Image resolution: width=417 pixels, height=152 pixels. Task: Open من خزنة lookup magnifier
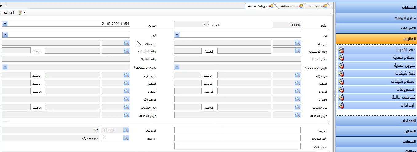point(297,75)
